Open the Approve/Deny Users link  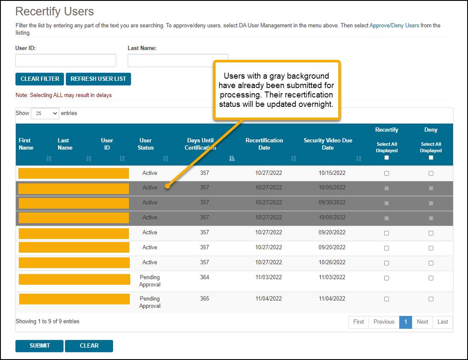click(394, 26)
